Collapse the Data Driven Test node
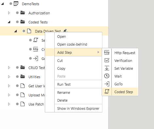This screenshot has width=154, height=129. click(x=16, y=31)
